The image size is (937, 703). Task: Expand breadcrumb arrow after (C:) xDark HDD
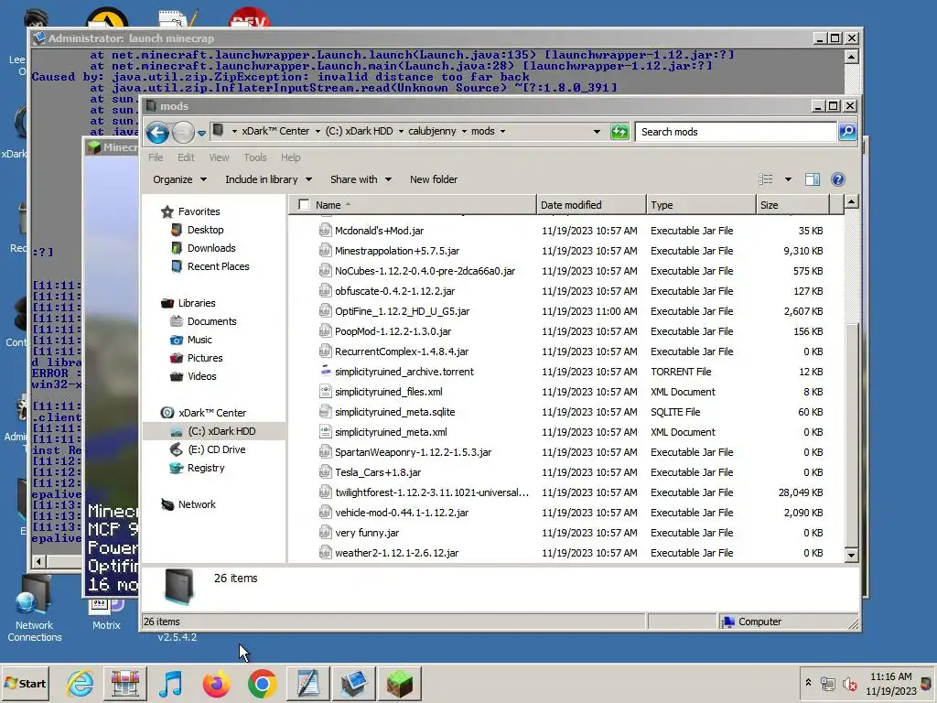401,132
